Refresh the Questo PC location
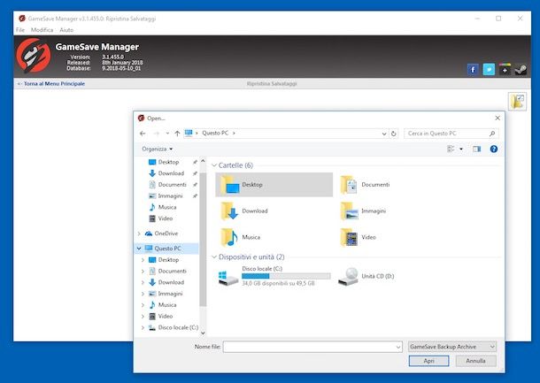 [x=393, y=133]
